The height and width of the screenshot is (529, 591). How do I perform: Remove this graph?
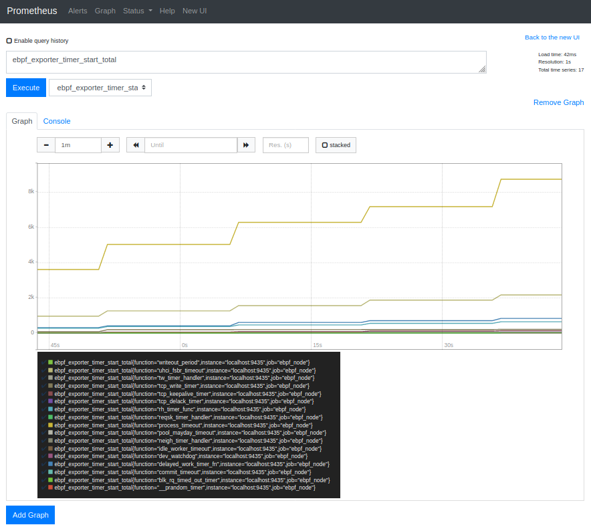[x=558, y=102]
